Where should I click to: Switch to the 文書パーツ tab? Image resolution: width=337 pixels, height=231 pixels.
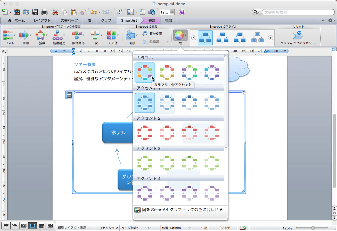point(69,20)
